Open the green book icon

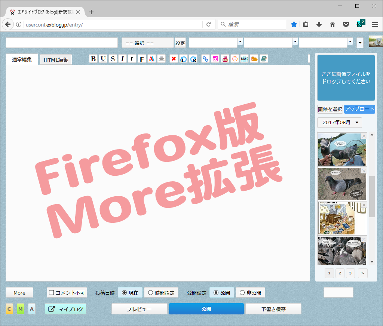point(264,59)
